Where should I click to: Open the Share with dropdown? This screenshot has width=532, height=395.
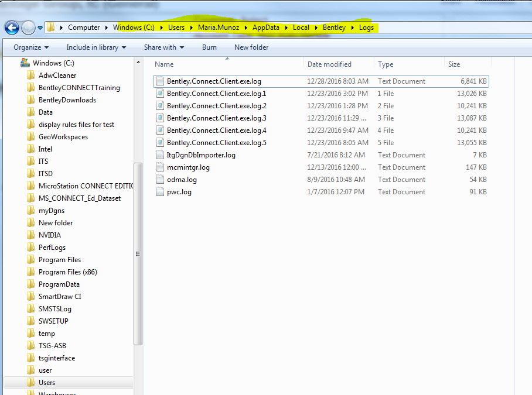164,47
